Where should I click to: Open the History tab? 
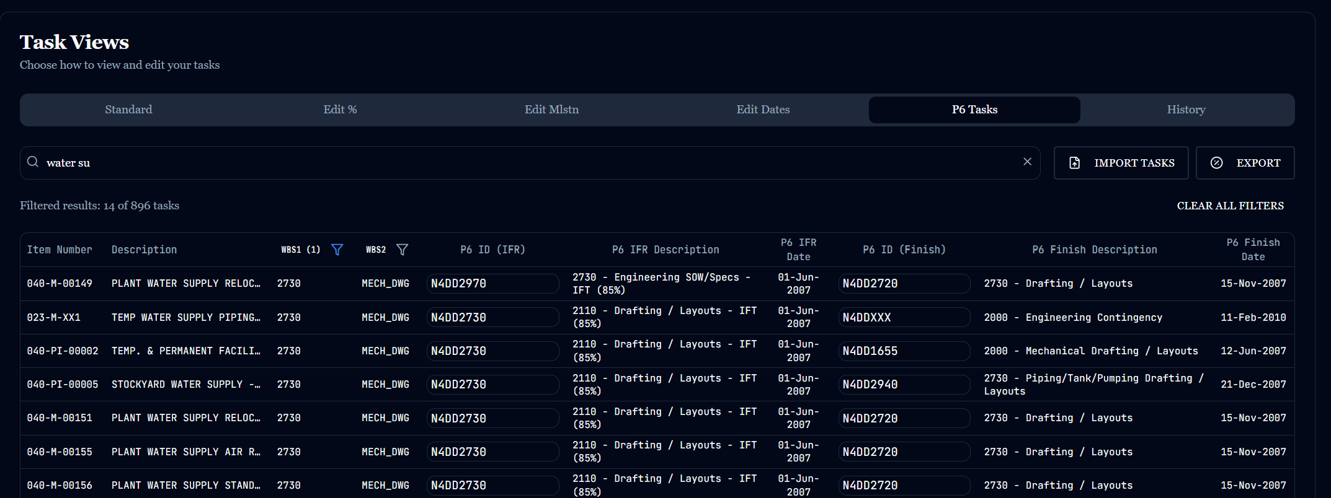[x=1186, y=110]
